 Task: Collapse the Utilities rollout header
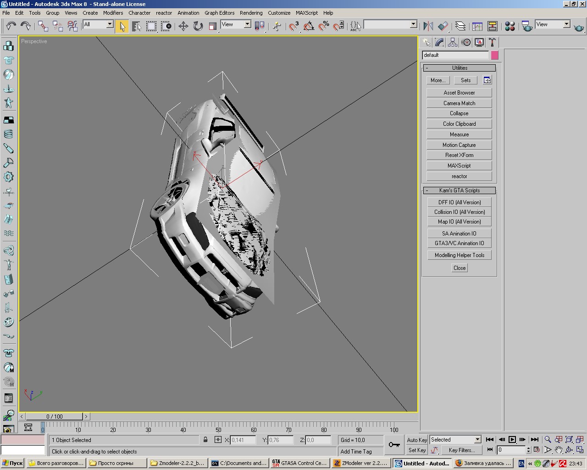[460, 68]
